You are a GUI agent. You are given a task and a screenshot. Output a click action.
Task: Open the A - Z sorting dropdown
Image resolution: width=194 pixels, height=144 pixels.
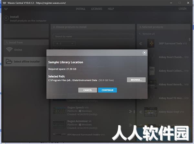(x=64, y=44)
